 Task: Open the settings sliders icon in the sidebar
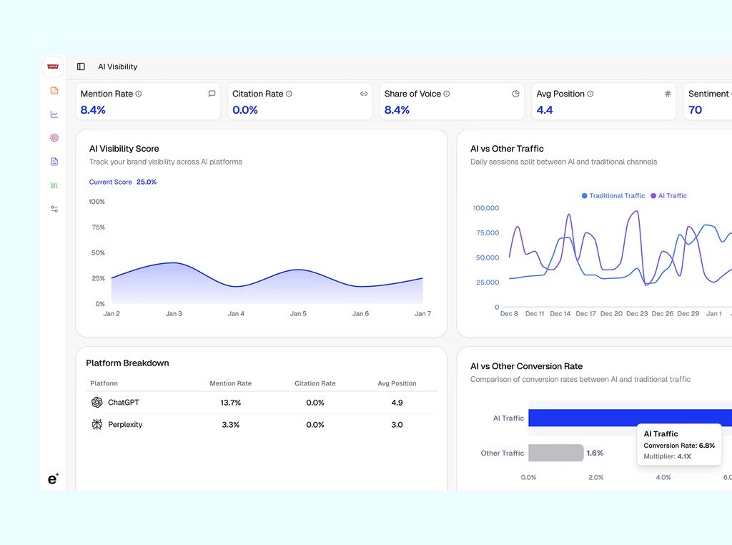coord(54,208)
